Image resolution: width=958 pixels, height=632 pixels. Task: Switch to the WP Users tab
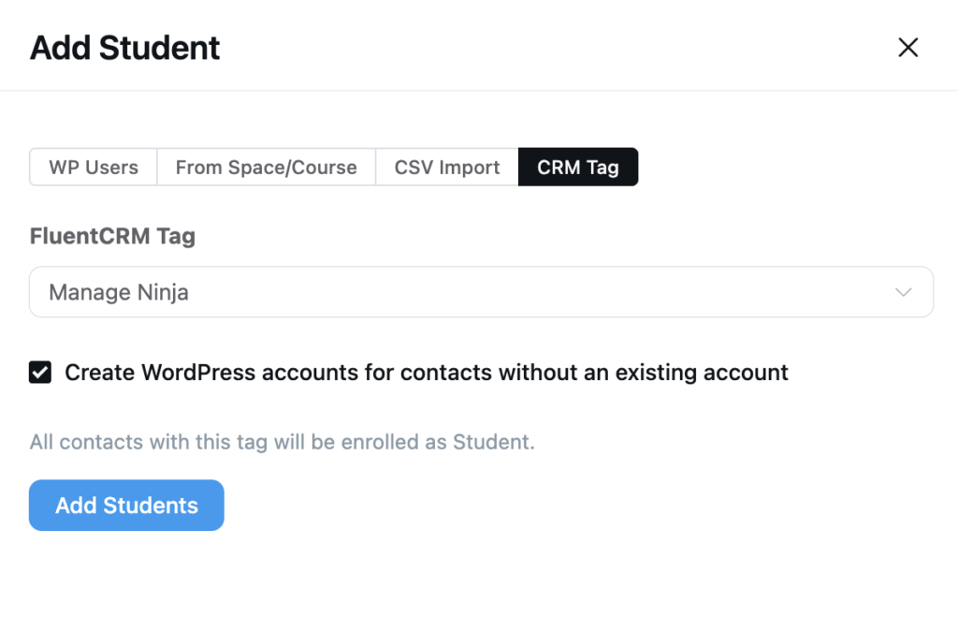pos(93,167)
